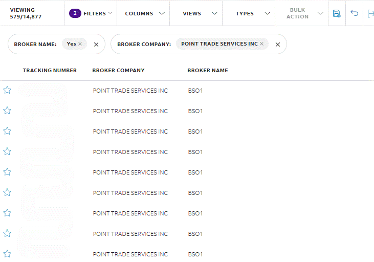Favorite the first row with its star
Image resolution: width=374 pixels, height=262 pixels.
point(7,90)
